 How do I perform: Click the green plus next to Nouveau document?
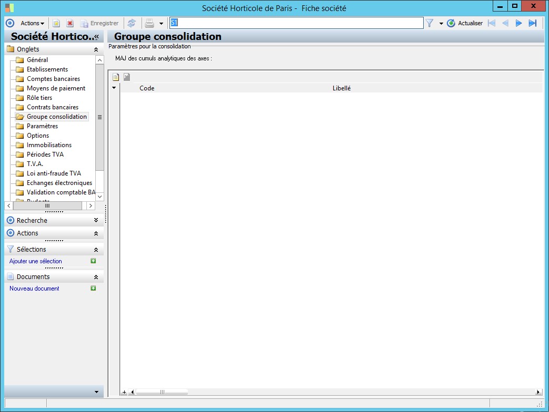click(x=93, y=288)
